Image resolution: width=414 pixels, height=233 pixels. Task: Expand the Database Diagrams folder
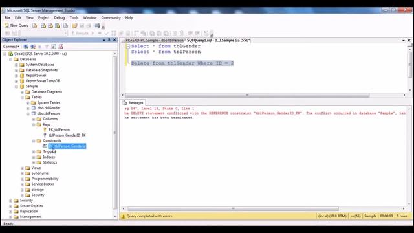[x=22, y=92]
